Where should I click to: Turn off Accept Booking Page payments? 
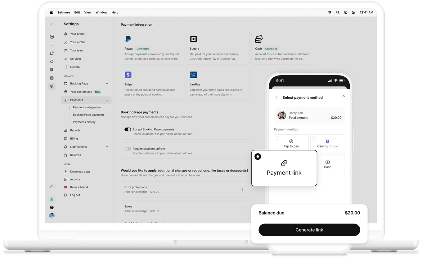(x=128, y=129)
